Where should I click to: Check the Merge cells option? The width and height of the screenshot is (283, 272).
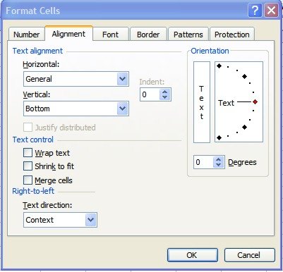click(28, 180)
